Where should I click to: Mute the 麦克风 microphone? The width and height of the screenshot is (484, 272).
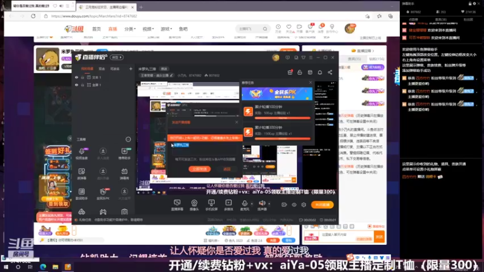244,203
